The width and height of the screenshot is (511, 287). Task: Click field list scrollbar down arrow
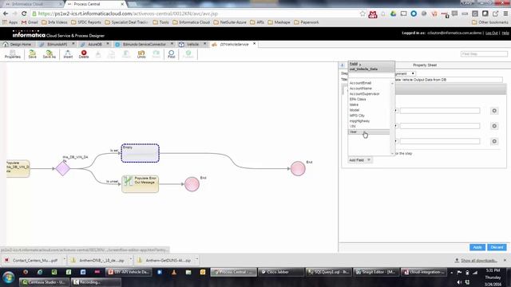coord(392,153)
